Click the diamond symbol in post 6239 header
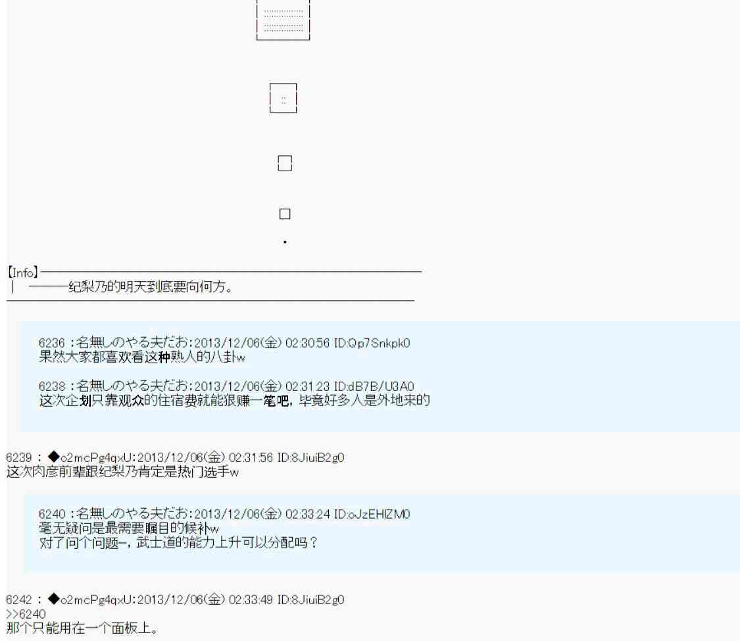The height and width of the screenshot is (641, 740). pos(55,457)
